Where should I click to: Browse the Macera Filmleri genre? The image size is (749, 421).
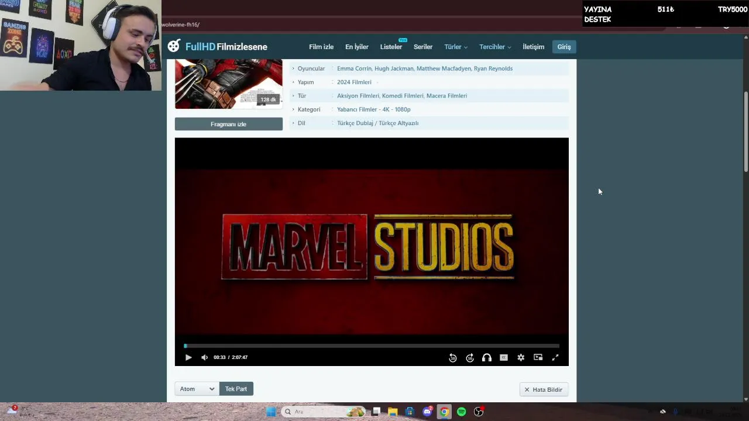pos(446,96)
